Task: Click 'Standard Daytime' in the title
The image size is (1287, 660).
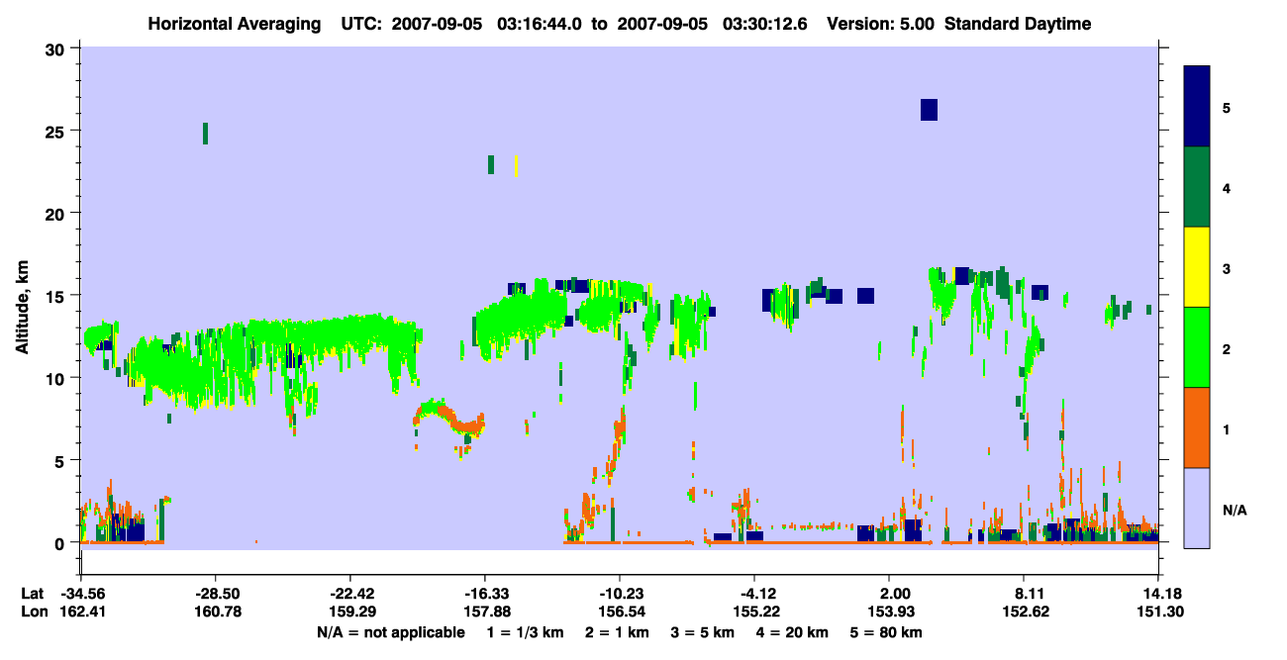Action: click(1018, 24)
